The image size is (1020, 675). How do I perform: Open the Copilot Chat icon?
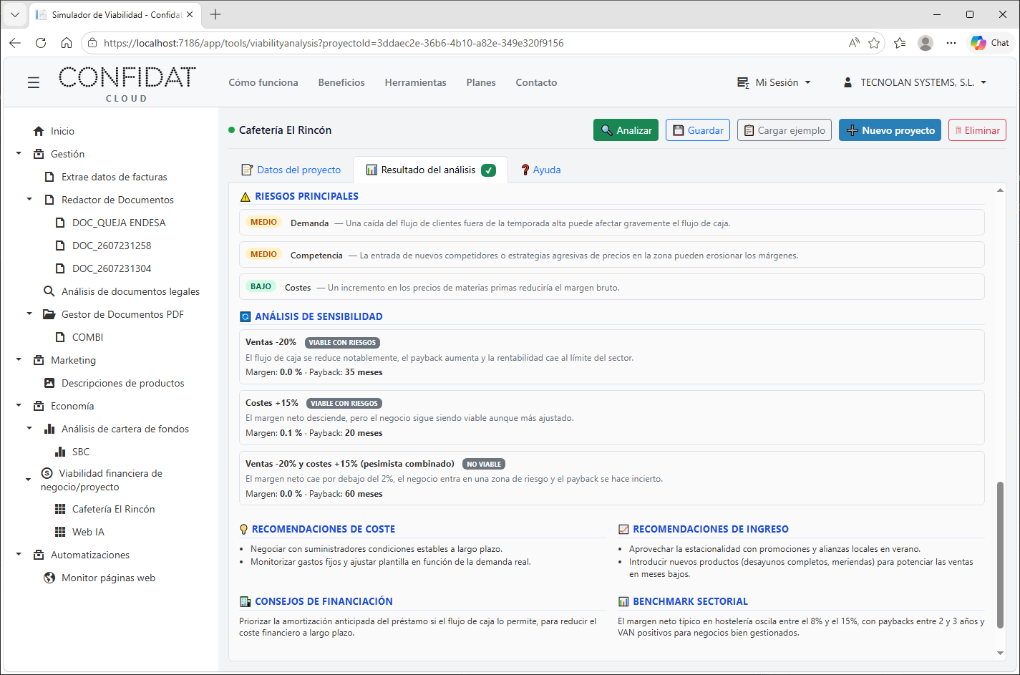(991, 43)
